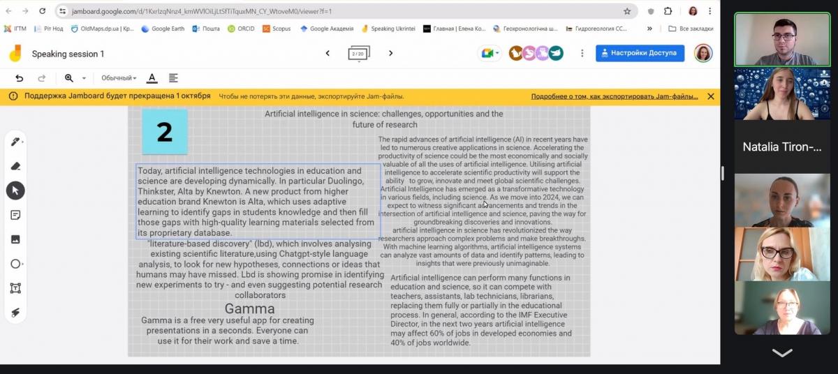
Task: Select the literature-based discovery paragraph
Action: (x=260, y=269)
